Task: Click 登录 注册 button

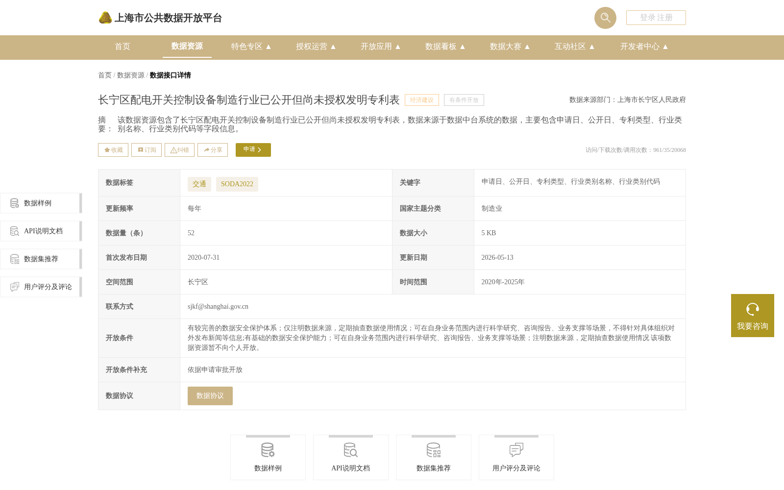Action: click(x=656, y=18)
